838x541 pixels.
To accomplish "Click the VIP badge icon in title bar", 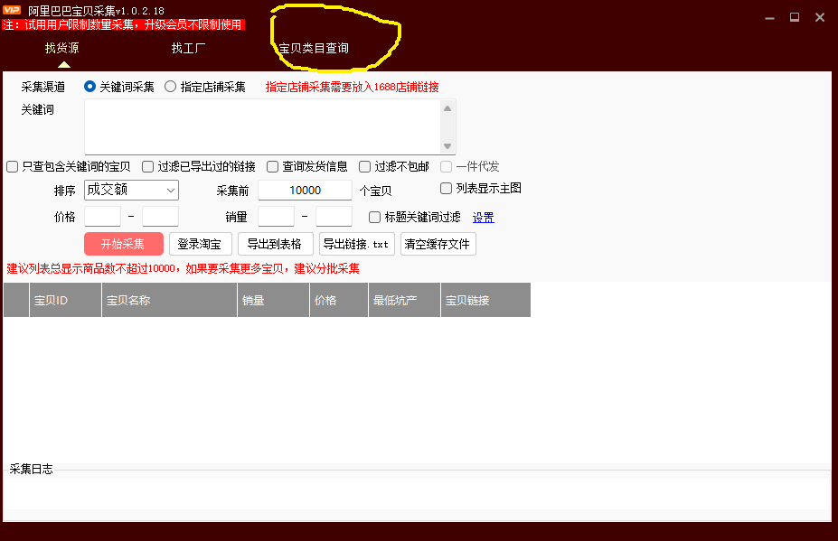I will click(x=11, y=10).
